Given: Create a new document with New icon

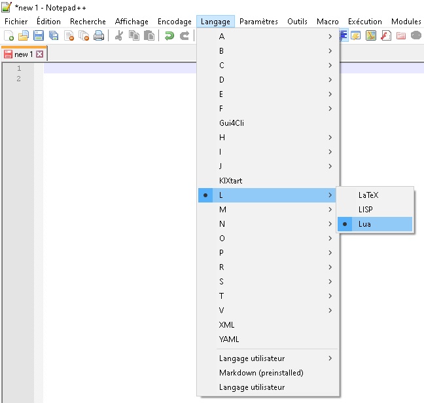Looking at the screenshot, I should coord(9,35).
